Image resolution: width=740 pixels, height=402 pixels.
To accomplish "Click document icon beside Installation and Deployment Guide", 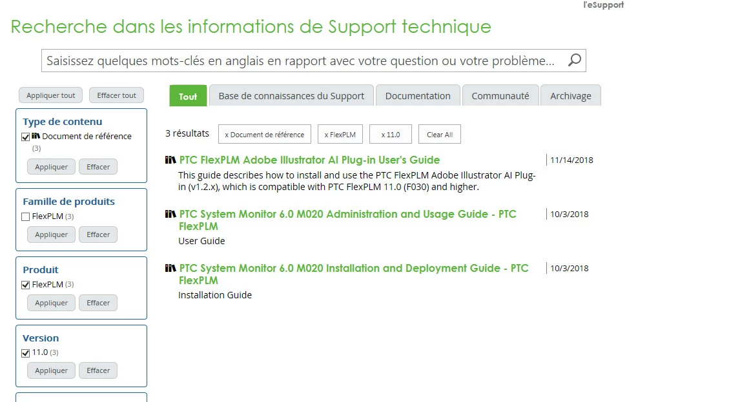I will click(170, 268).
